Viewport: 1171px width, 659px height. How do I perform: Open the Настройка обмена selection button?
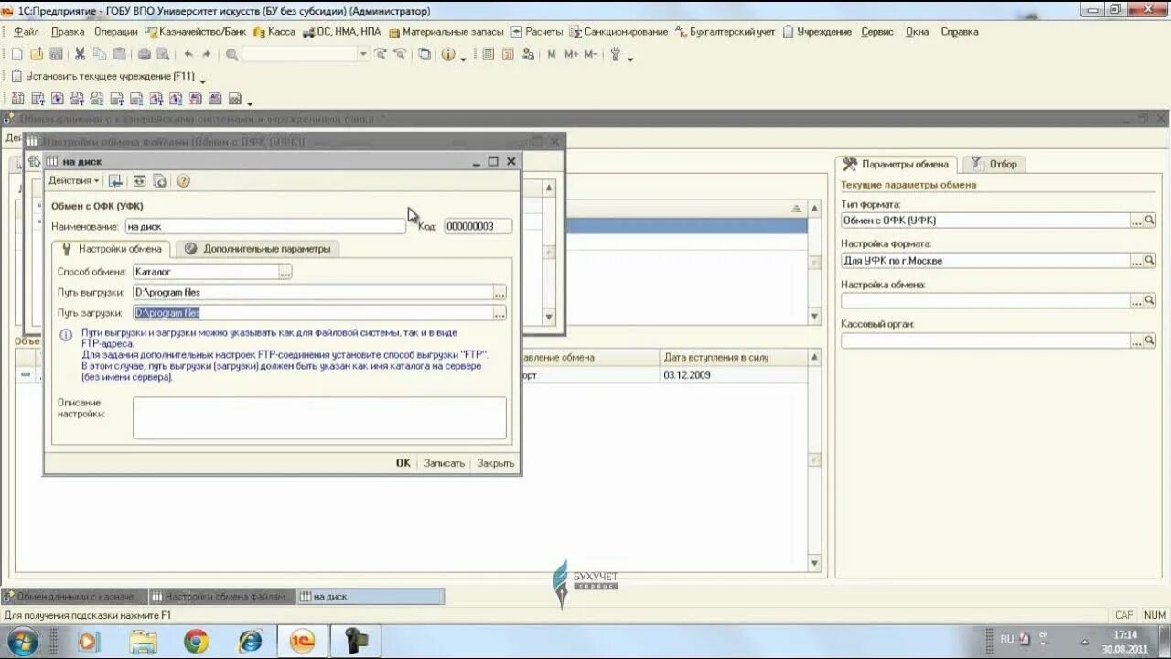point(1136,300)
